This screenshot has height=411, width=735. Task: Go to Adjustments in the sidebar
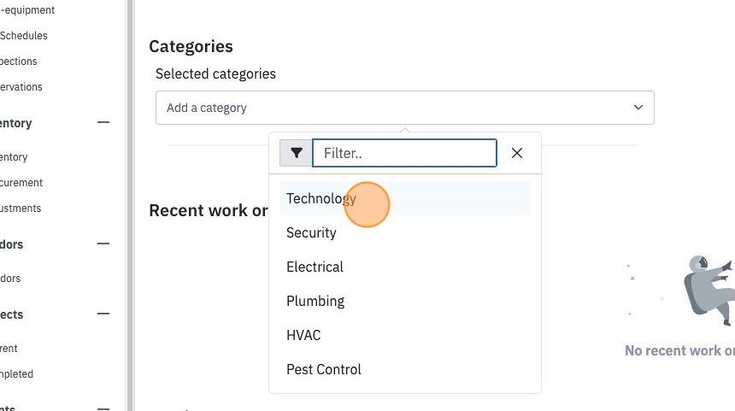coord(21,208)
